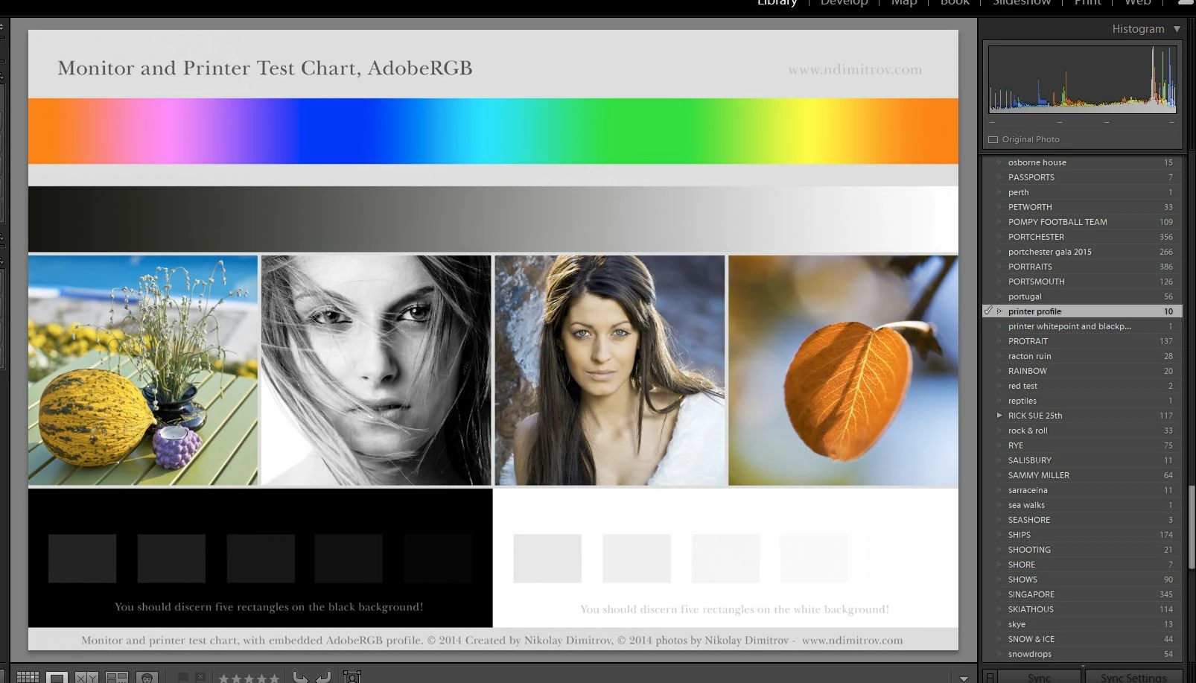Select PORTRAITS collection
The height and width of the screenshot is (683, 1196).
(x=1082, y=267)
